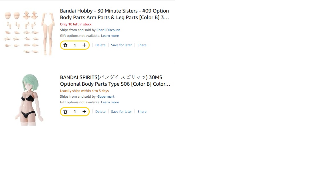Delete the BANDAI SPIRITS Type S06 item

[x=100, y=112]
